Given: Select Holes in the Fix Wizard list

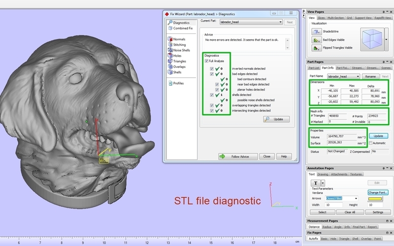Looking at the screenshot, I should point(176,56).
